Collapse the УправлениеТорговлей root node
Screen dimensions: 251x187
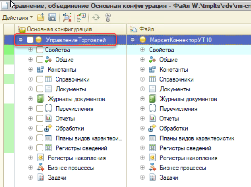coord(21,40)
